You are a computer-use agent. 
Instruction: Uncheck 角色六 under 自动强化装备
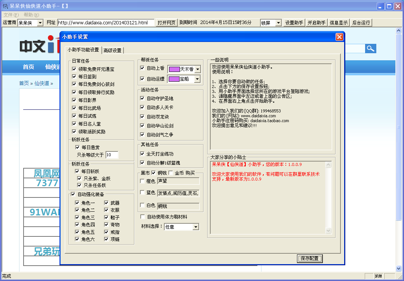coord(77,239)
